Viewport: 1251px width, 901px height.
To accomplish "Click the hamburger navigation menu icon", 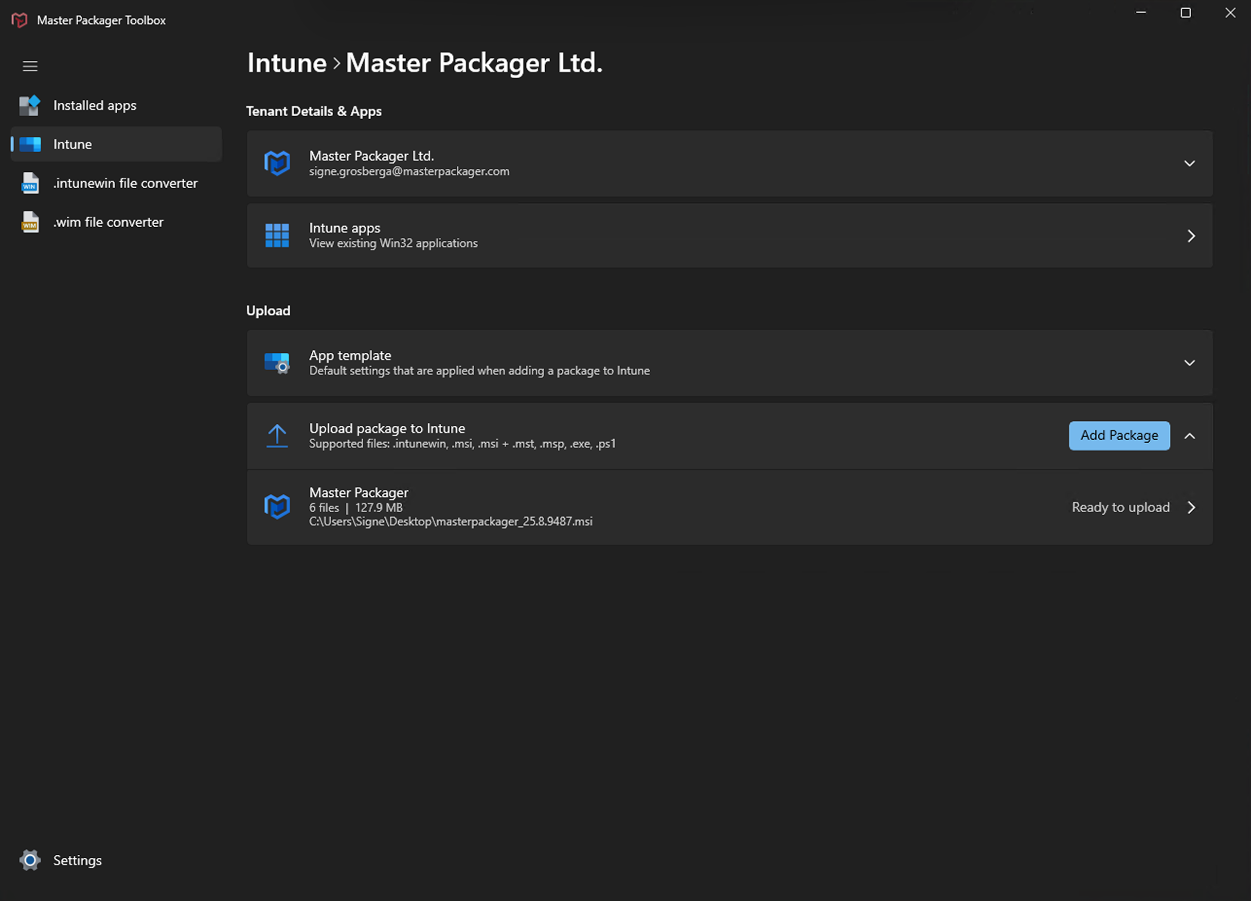I will 30,66.
